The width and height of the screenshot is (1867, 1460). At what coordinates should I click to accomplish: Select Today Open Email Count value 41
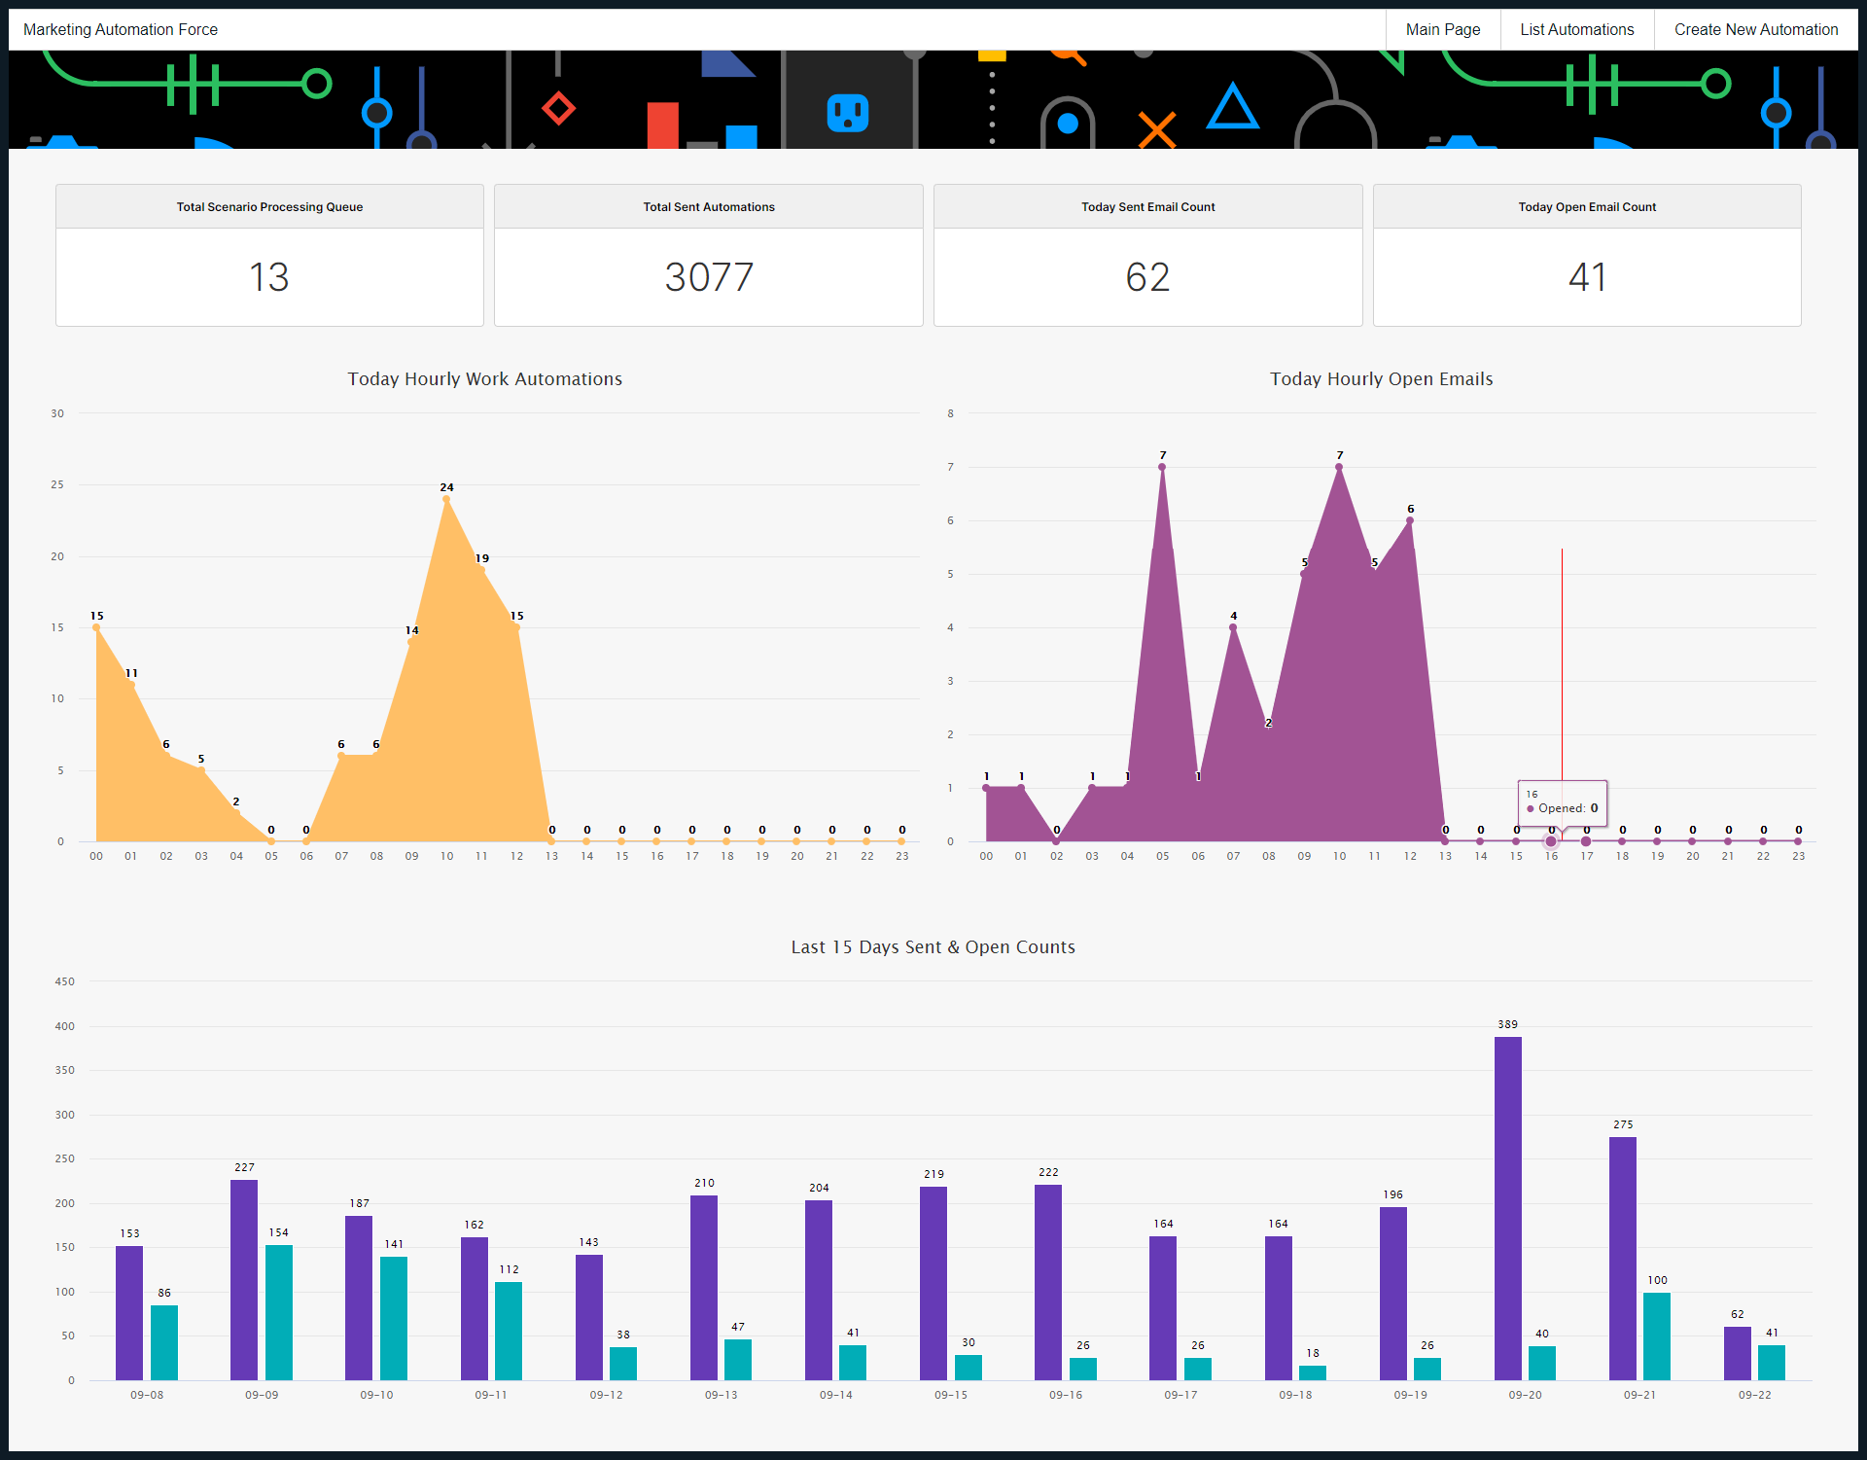[x=1587, y=277]
